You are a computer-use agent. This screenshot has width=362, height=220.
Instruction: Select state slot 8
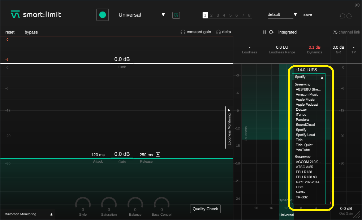(249, 15)
